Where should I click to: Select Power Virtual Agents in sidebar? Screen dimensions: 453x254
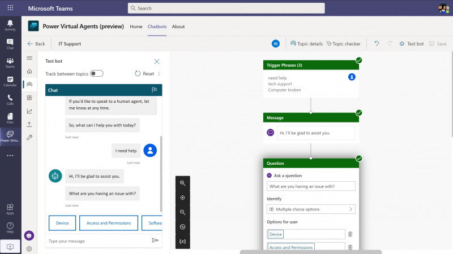coord(10,137)
